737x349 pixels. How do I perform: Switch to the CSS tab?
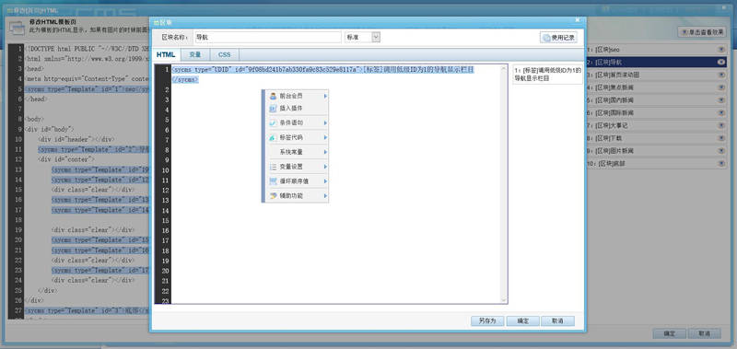[x=224, y=55]
